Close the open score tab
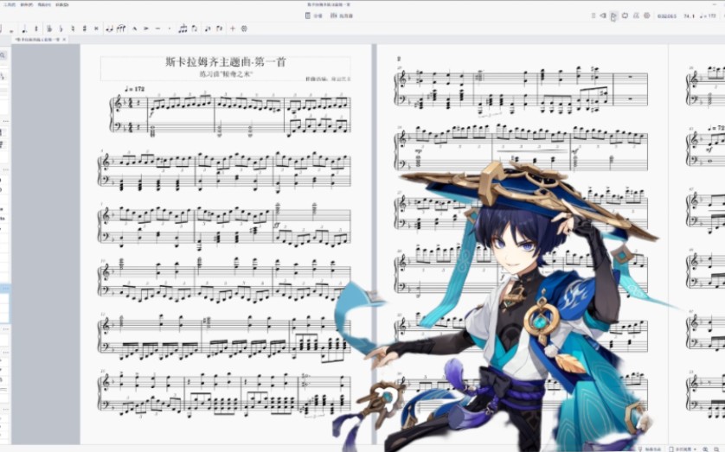Screen dimensions: 725x452 64,40
